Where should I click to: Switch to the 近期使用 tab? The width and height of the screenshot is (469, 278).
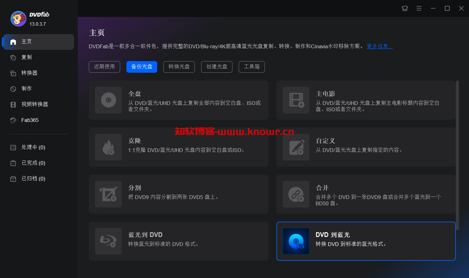tap(104, 67)
